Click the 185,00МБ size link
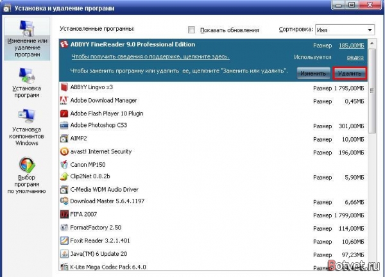The image size is (385, 277). coord(352,46)
